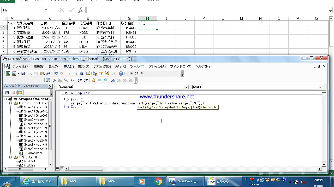Click the Undo arrow icon
This screenshot has width=334, height=187.
pos(56,74)
